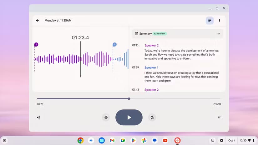Open the three-dot more options menu
258x145 pixels.
[x=219, y=21]
